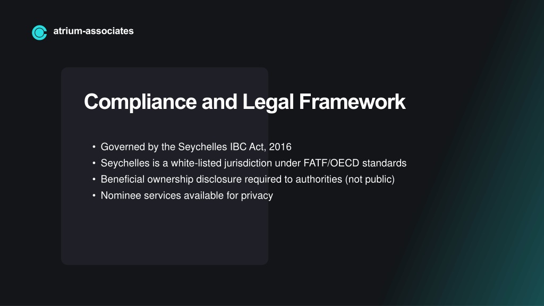Click the bullet dot before Governed
Image resolution: width=544 pixels, height=306 pixels.
[x=94, y=147]
